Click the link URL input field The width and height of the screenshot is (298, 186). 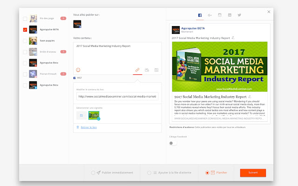point(117,96)
